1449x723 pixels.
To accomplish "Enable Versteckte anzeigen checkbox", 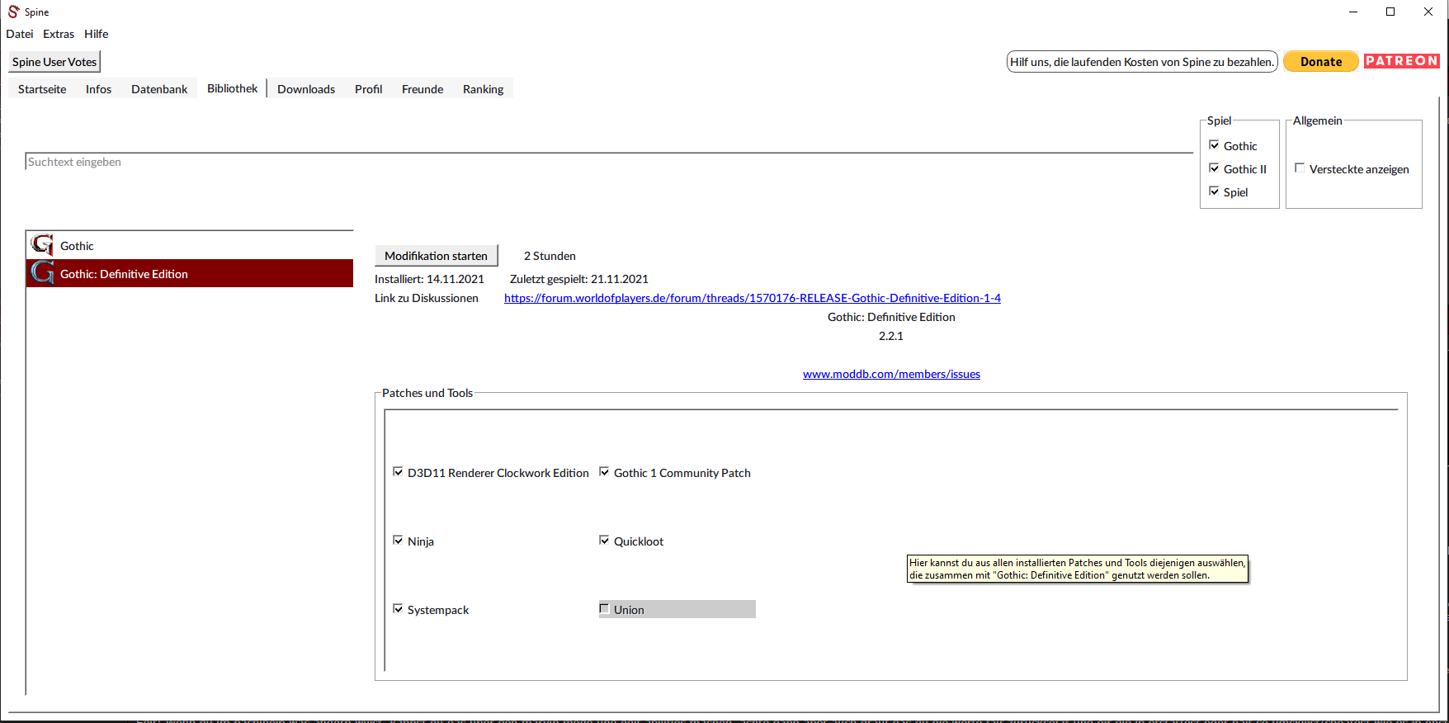I will (1300, 168).
